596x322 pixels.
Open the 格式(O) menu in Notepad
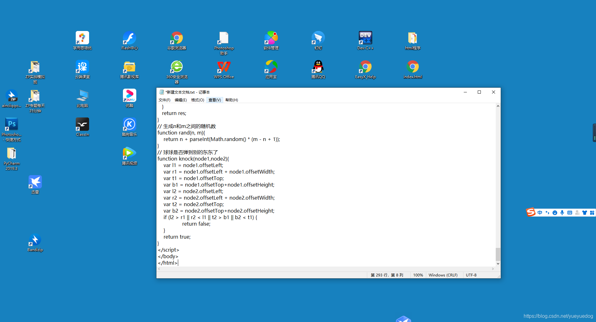pos(198,100)
